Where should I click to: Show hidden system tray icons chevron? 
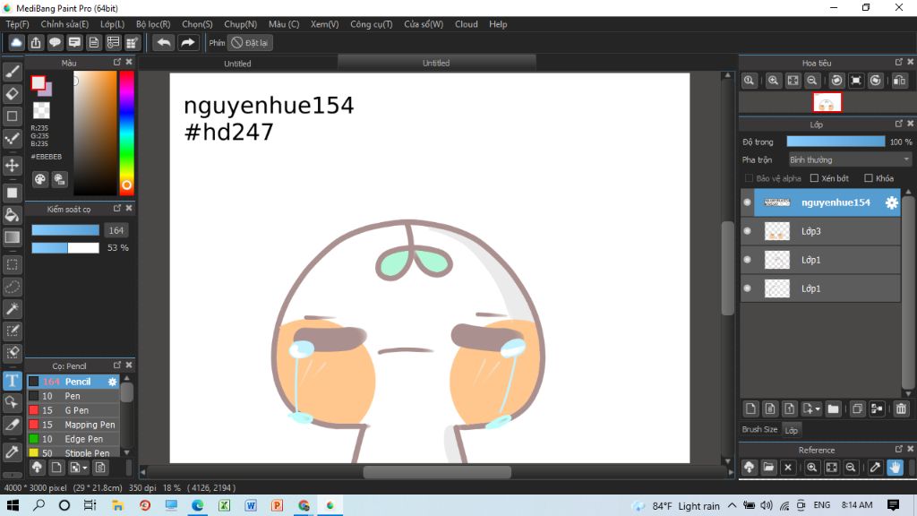point(733,505)
